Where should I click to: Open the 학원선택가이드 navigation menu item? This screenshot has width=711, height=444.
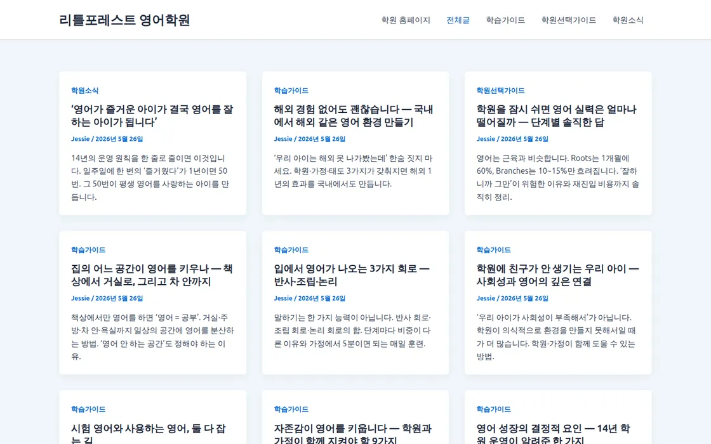[x=569, y=20]
